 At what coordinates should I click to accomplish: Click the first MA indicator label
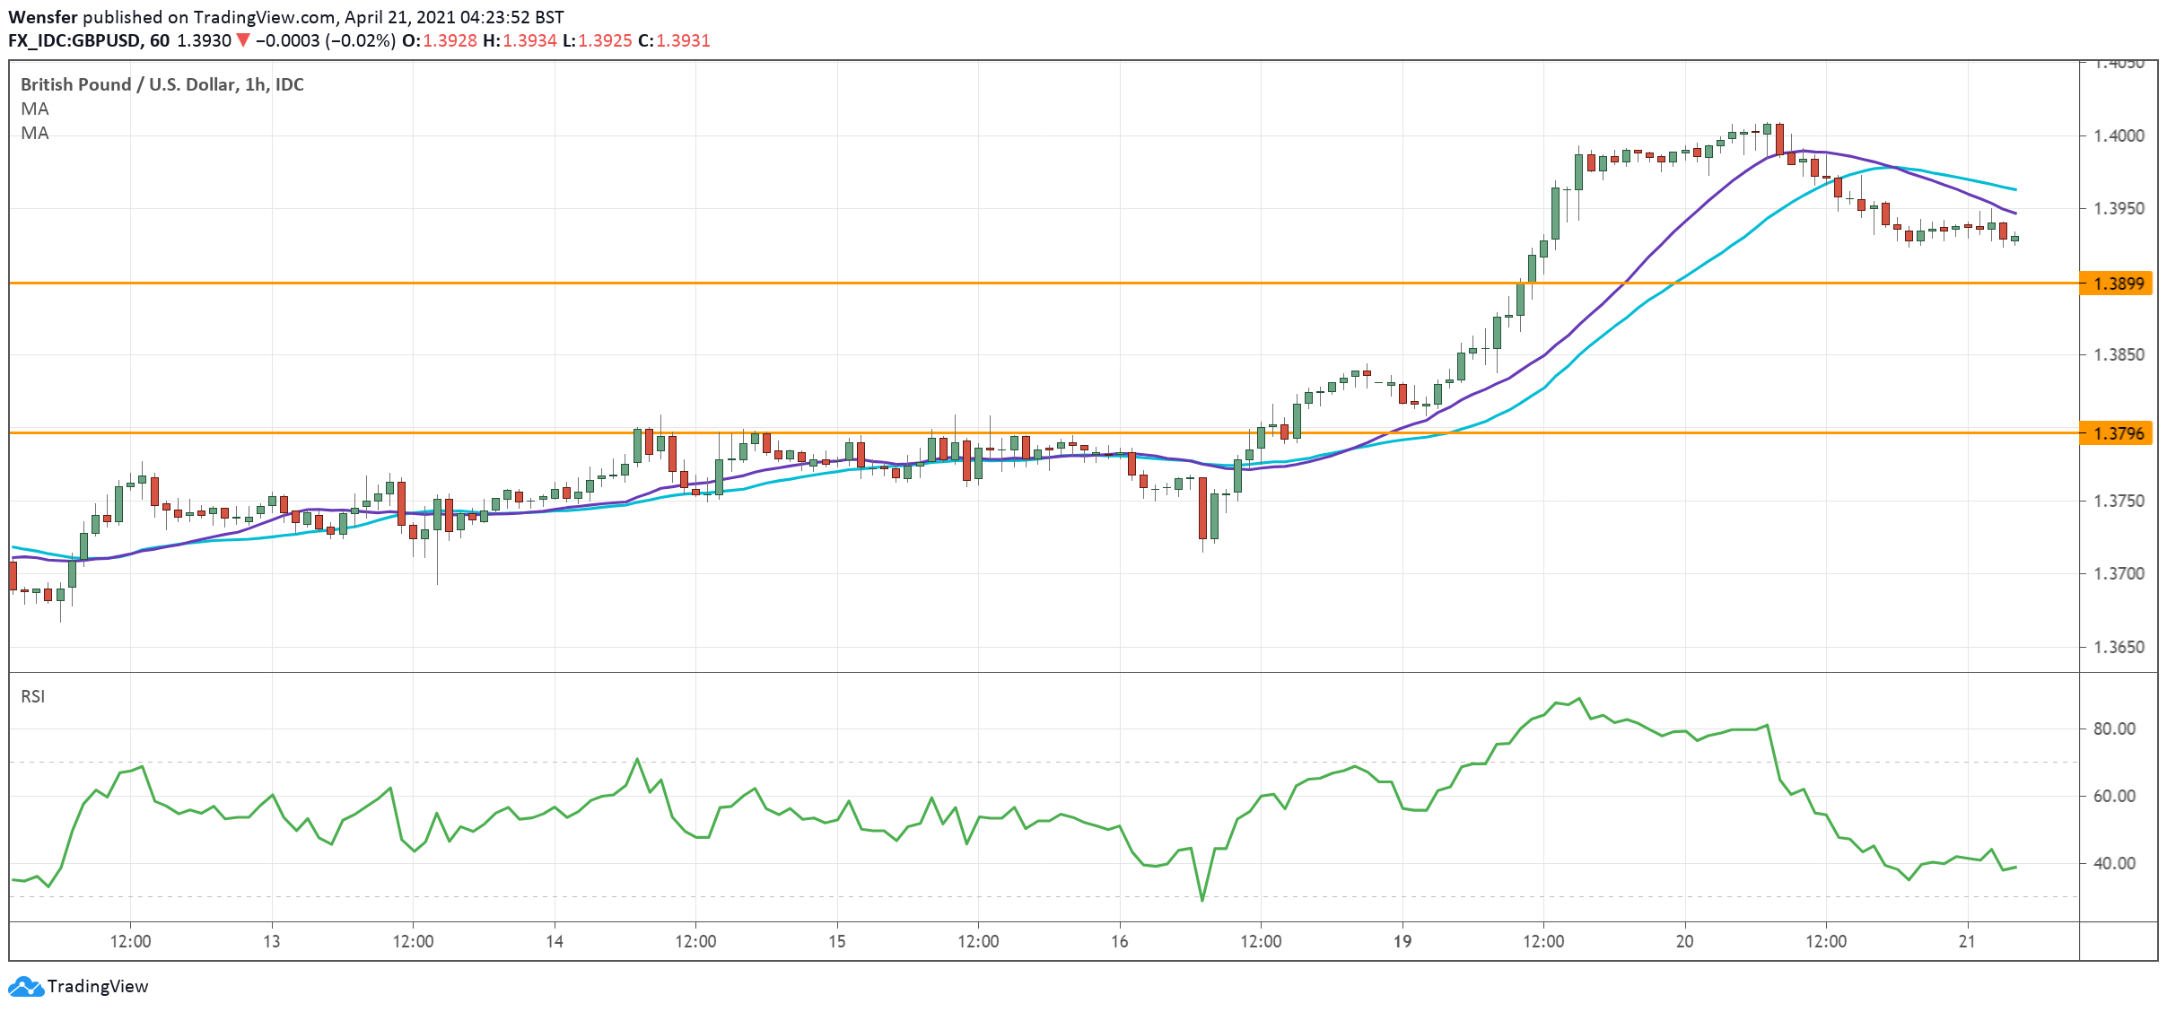pyautogui.click(x=31, y=109)
